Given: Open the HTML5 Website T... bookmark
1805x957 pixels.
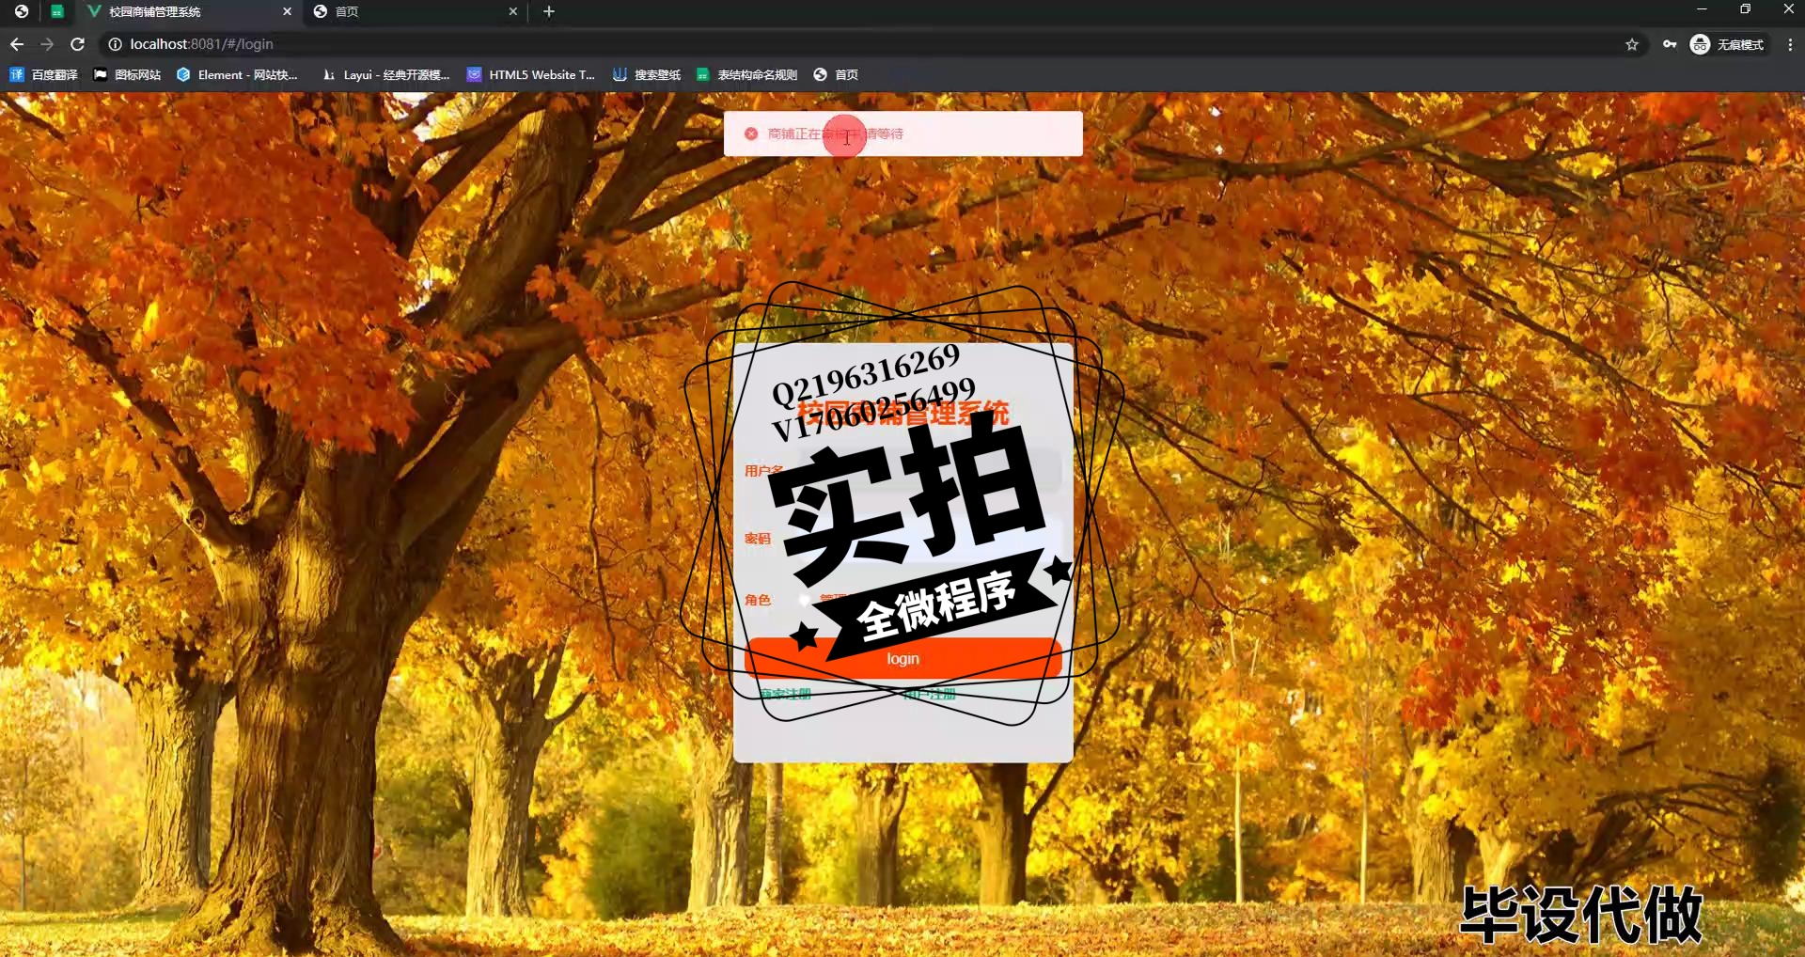Looking at the screenshot, I should click(x=531, y=74).
